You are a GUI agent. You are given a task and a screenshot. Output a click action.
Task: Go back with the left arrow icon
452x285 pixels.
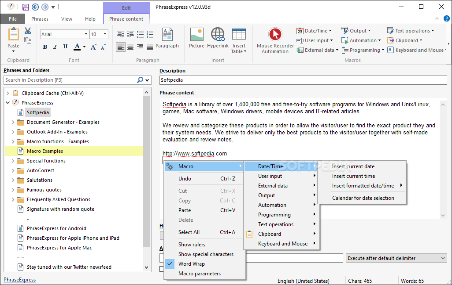pos(35,7)
